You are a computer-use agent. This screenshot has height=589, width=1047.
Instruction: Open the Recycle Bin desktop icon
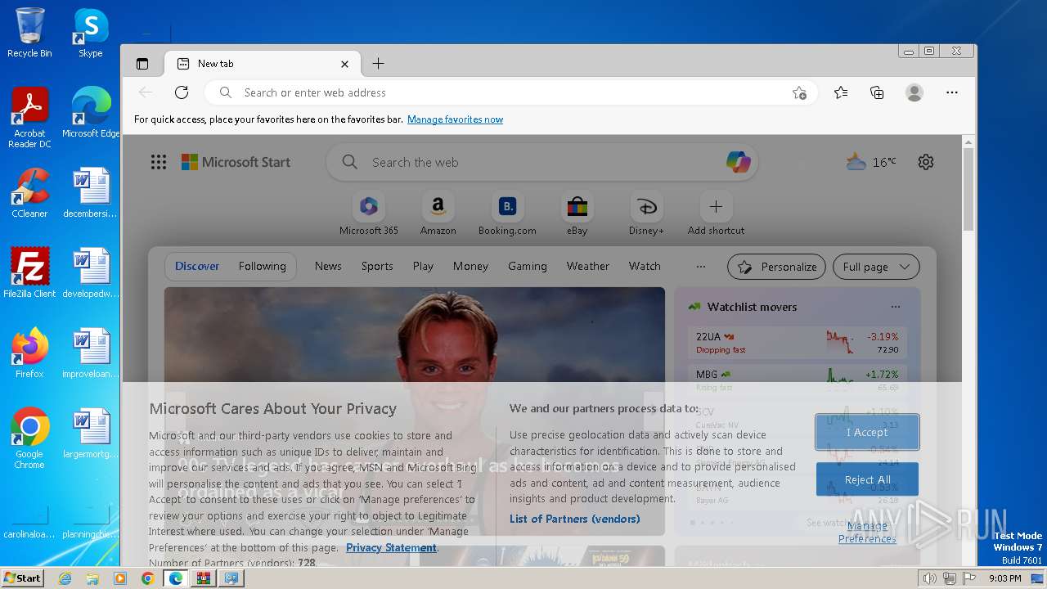point(29,33)
